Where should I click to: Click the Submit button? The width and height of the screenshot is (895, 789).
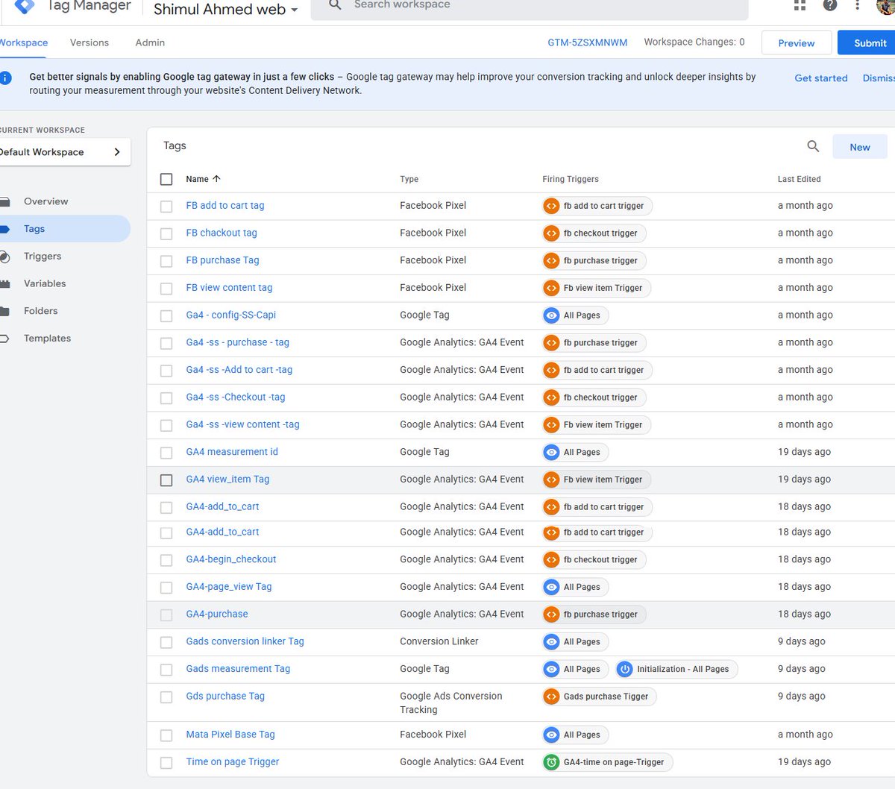pos(868,43)
